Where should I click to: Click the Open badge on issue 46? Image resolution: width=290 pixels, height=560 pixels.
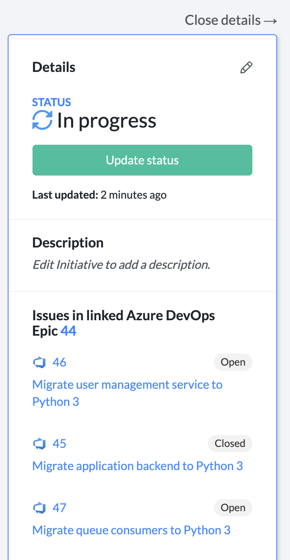click(233, 362)
